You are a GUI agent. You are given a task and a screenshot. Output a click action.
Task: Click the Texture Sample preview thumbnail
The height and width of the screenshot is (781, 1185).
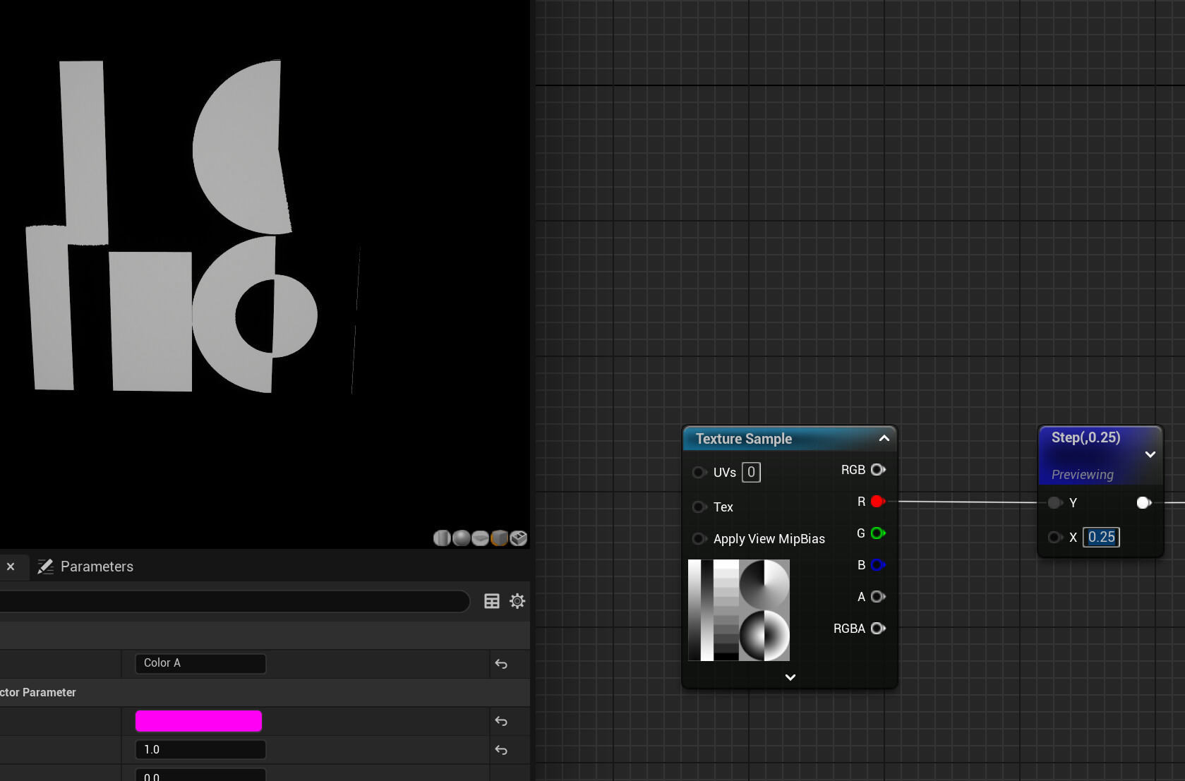pos(739,610)
